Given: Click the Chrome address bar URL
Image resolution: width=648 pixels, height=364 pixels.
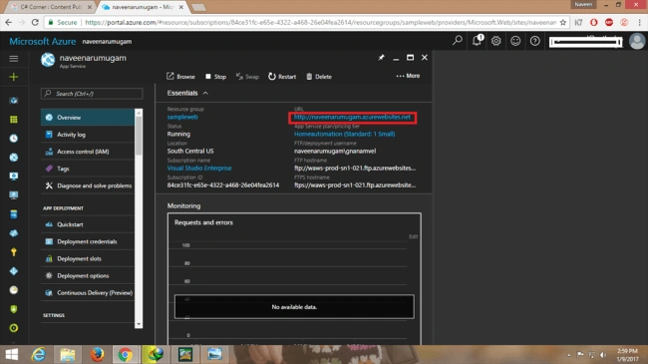Looking at the screenshot, I should [x=320, y=22].
